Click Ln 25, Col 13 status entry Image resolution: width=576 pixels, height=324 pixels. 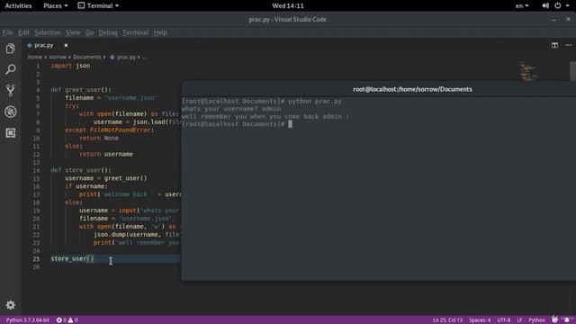pos(447,320)
